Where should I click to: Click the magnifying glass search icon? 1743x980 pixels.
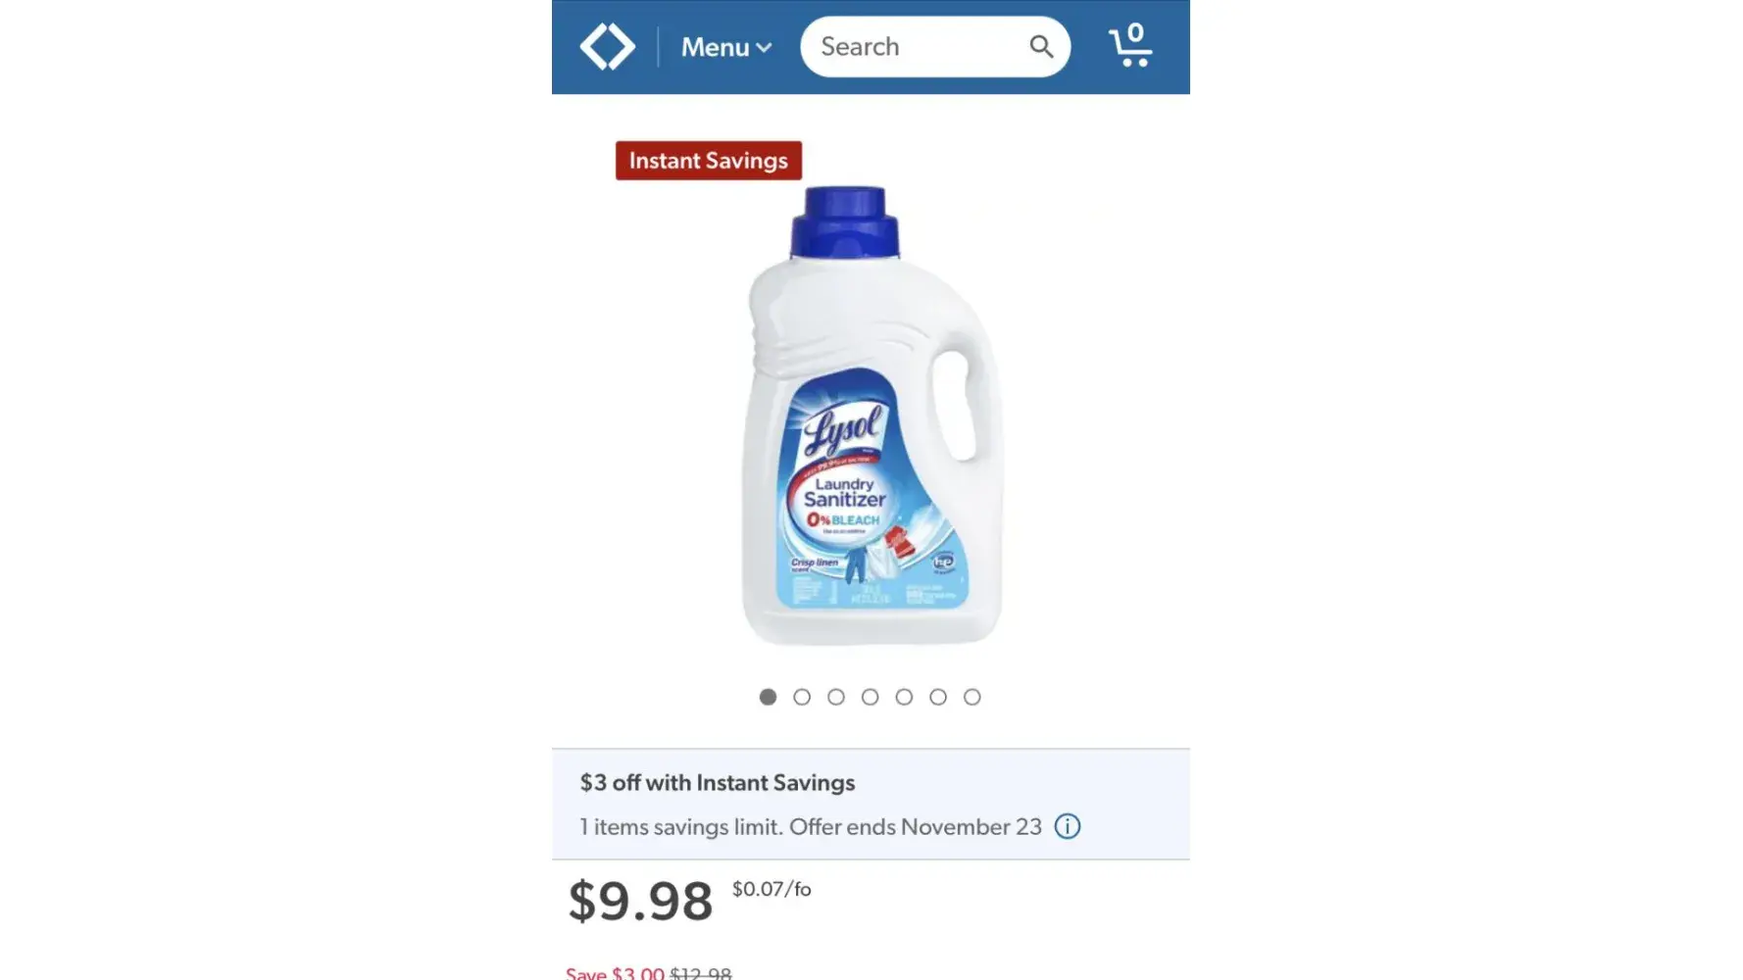1041,47
